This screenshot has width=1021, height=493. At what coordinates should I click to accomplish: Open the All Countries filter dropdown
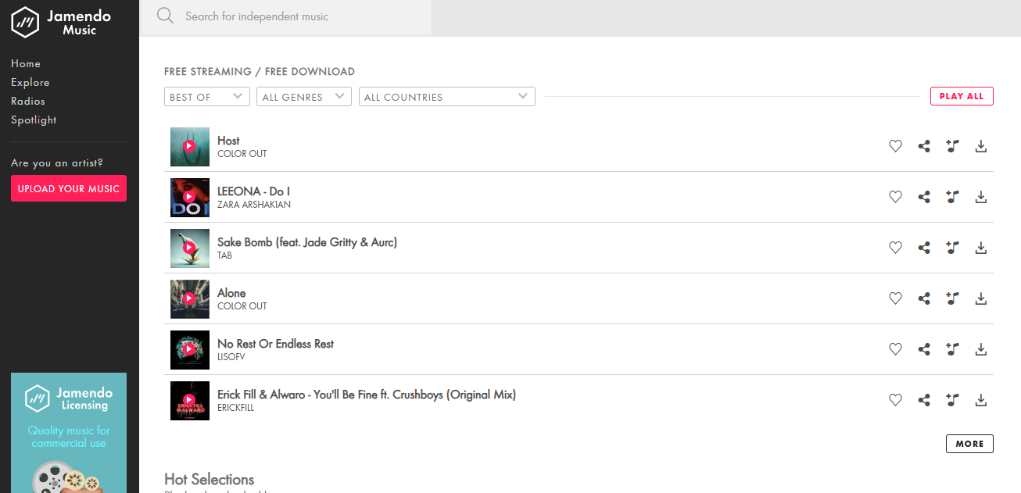point(446,97)
